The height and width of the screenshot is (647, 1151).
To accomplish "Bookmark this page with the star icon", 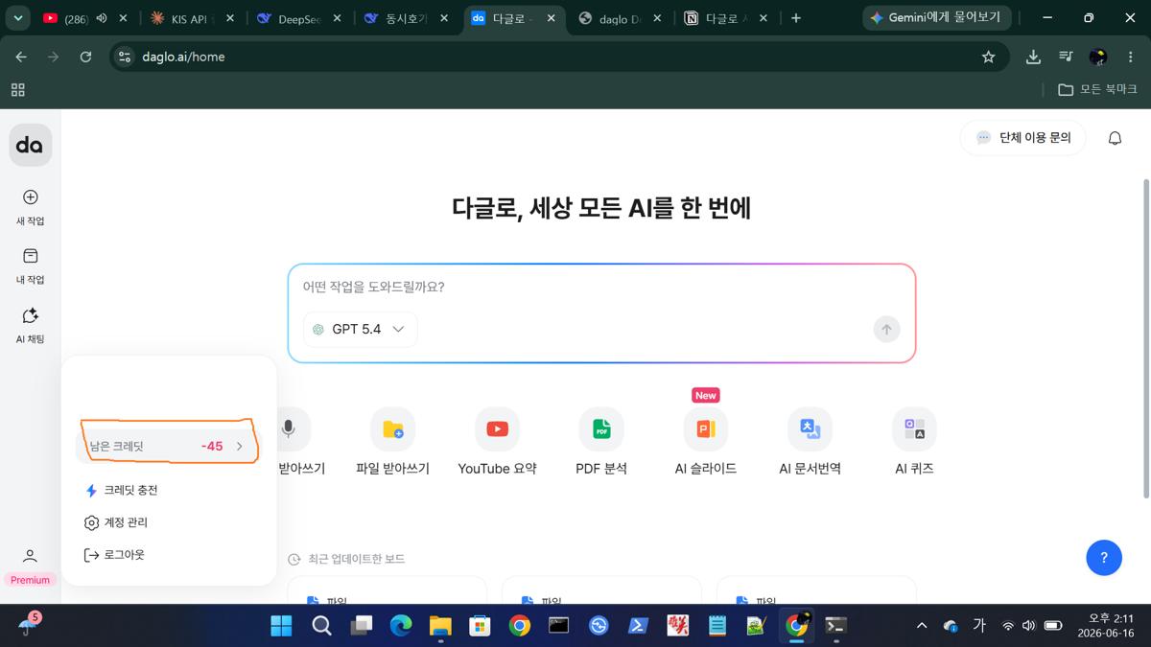I will pyautogui.click(x=988, y=57).
